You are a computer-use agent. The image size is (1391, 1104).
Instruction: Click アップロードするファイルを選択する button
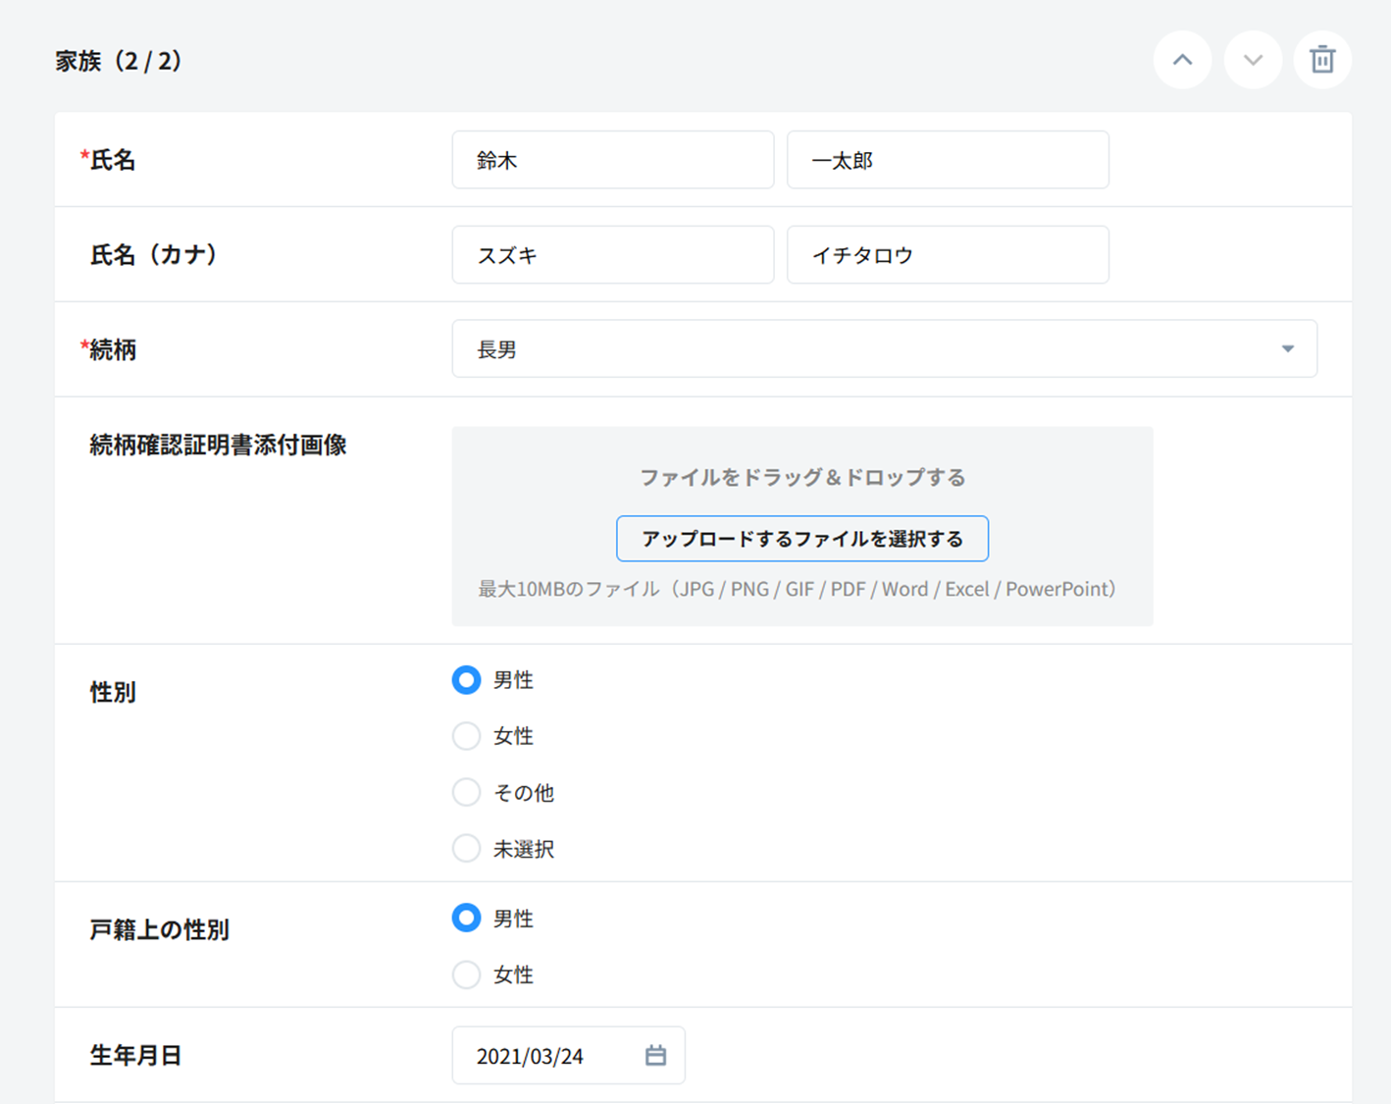point(801,539)
